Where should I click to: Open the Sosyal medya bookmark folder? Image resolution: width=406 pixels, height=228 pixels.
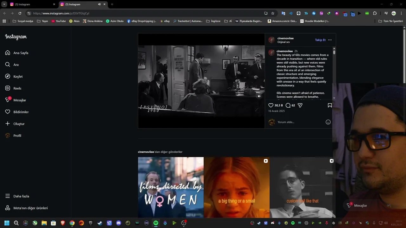tap(23, 21)
